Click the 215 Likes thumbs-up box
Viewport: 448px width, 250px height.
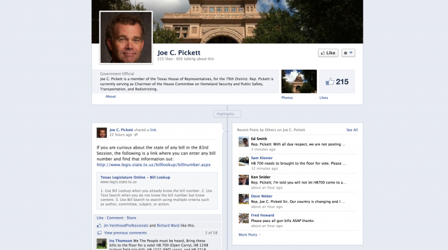[337, 81]
